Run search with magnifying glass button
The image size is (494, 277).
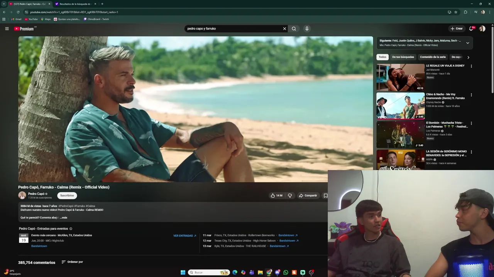[x=294, y=28]
